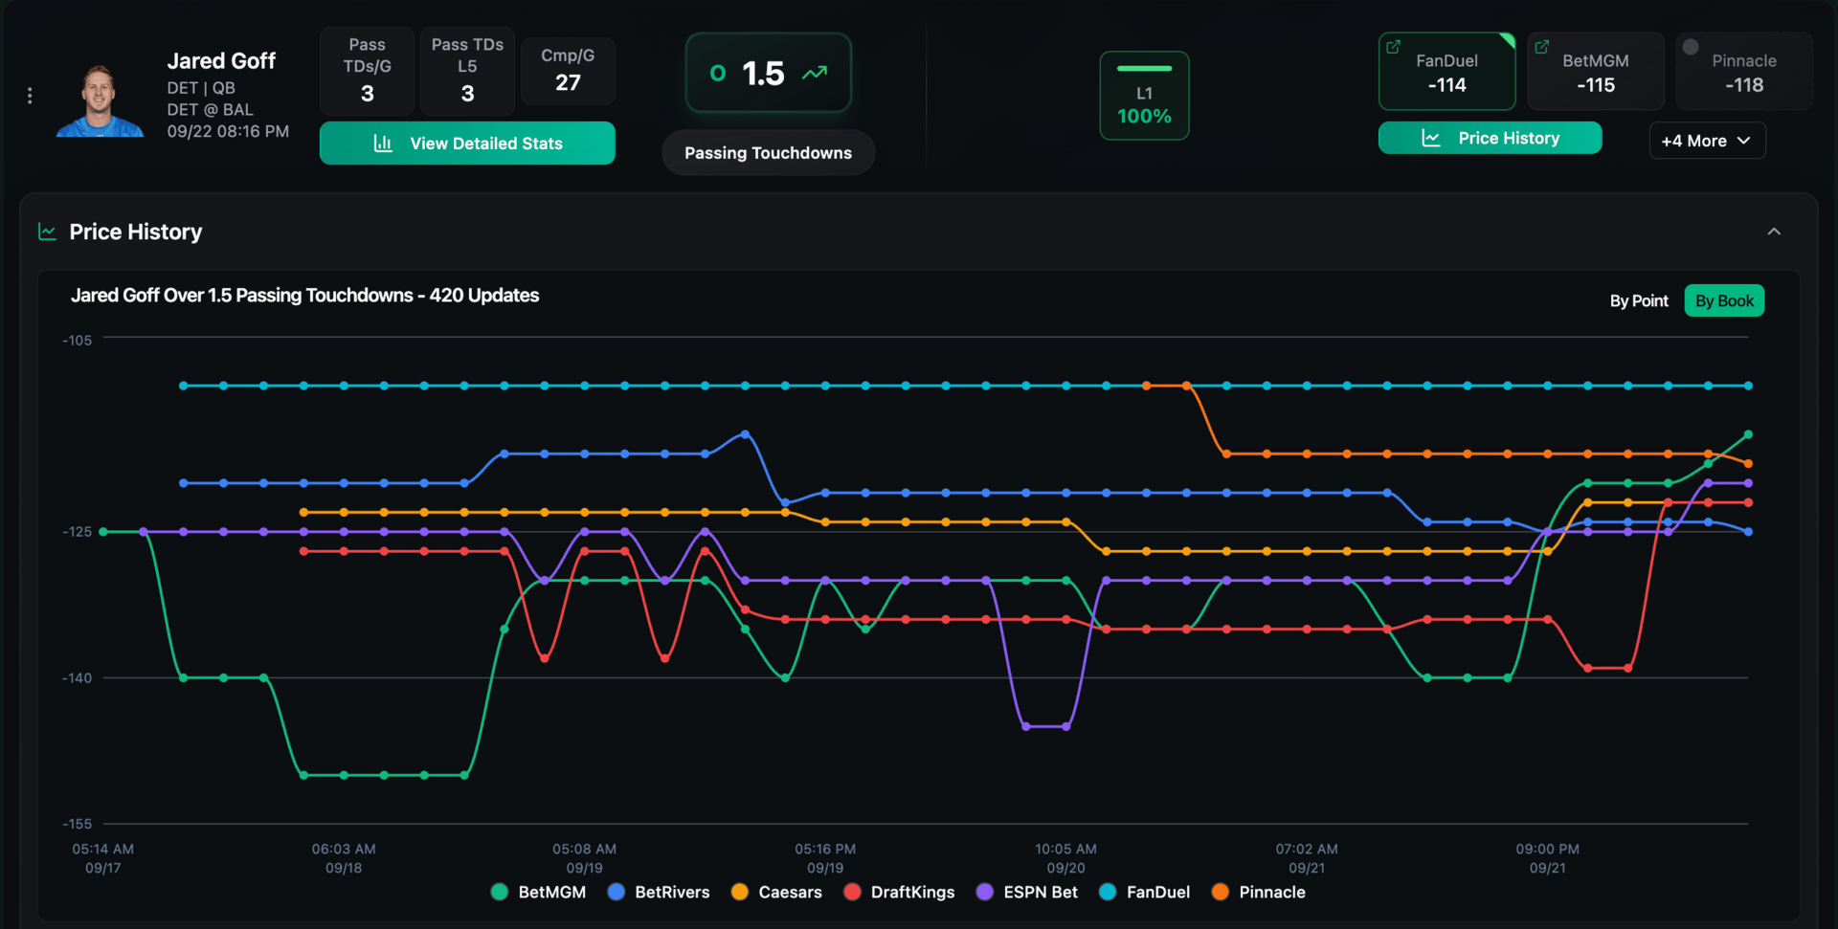
Task: Click the -140 y-axis label
Action: (x=78, y=678)
